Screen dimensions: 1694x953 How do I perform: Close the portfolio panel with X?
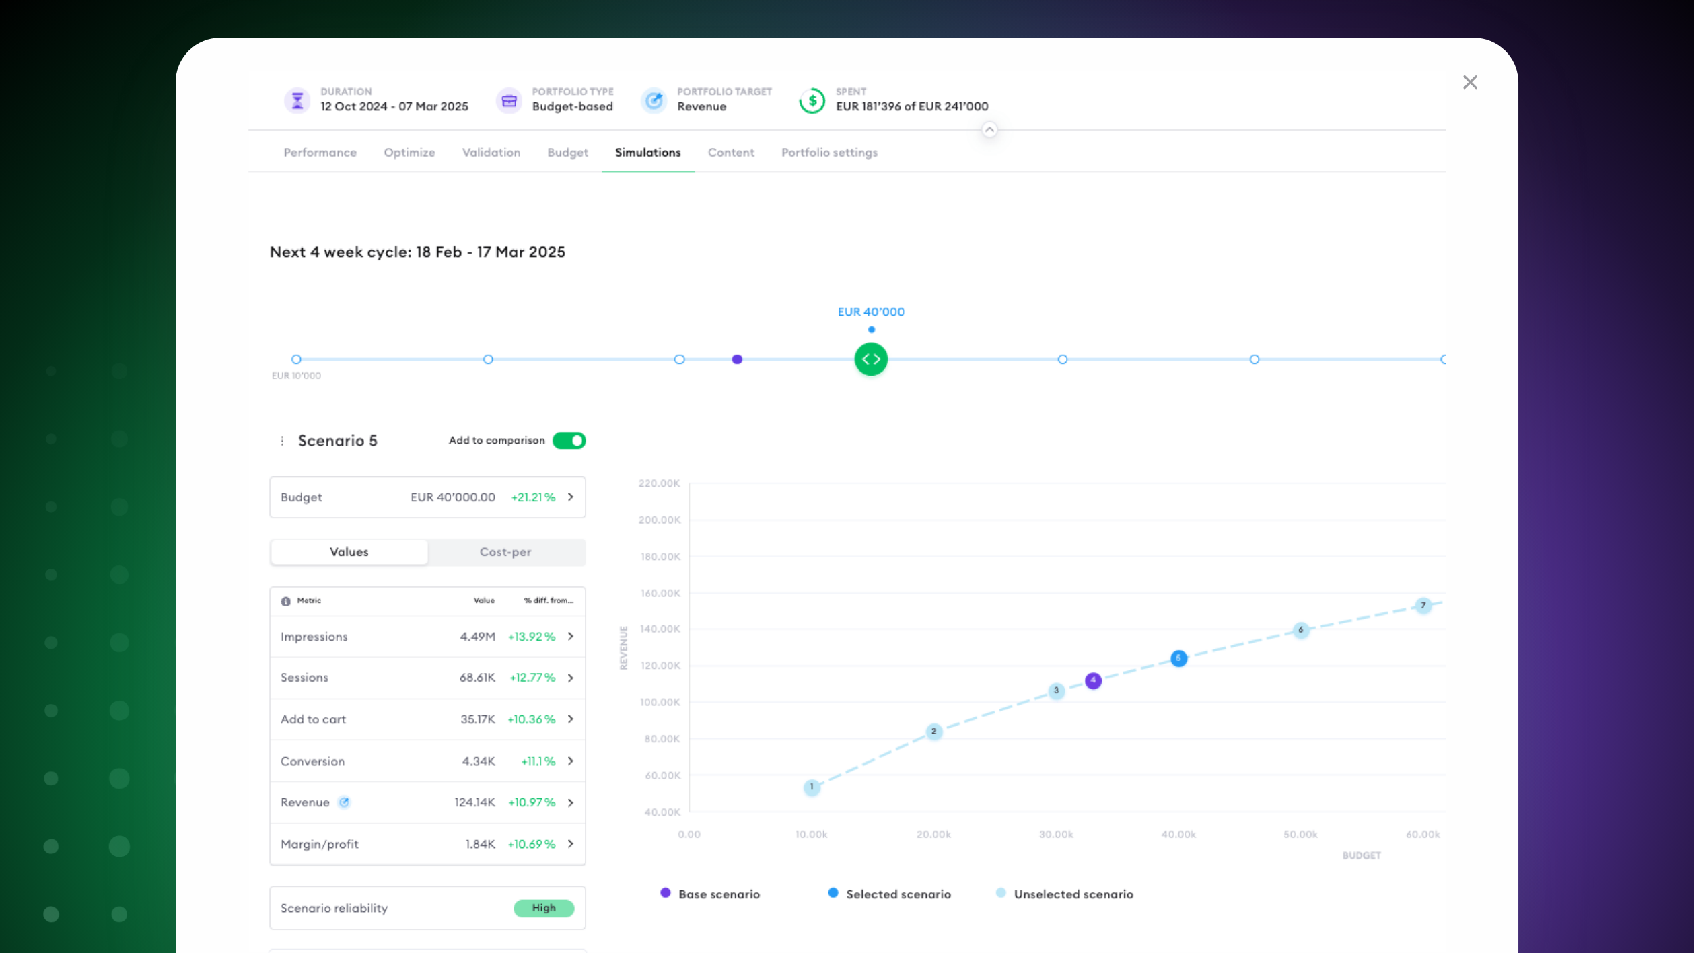pos(1470,82)
